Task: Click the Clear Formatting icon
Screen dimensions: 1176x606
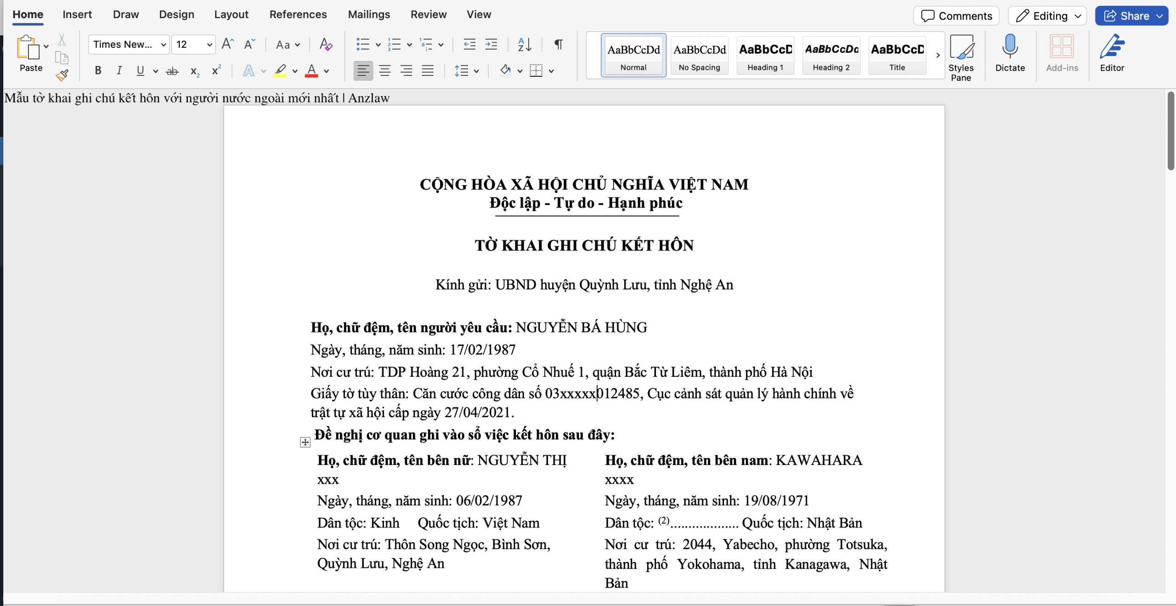Action: [326, 45]
